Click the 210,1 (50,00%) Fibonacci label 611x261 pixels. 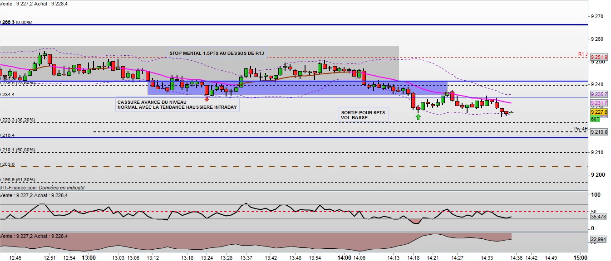click(x=18, y=150)
